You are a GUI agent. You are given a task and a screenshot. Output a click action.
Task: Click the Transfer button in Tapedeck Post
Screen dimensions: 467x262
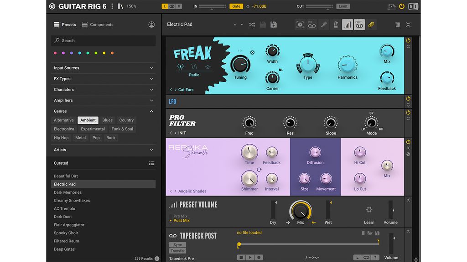pos(177,251)
